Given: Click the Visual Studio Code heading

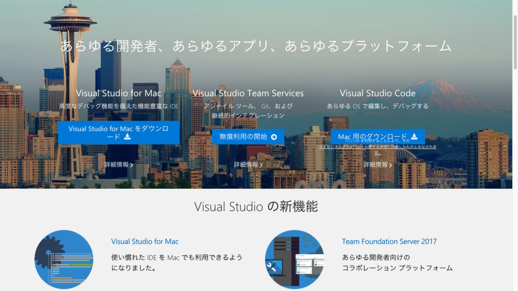Looking at the screenshot, I should (377, 93).
